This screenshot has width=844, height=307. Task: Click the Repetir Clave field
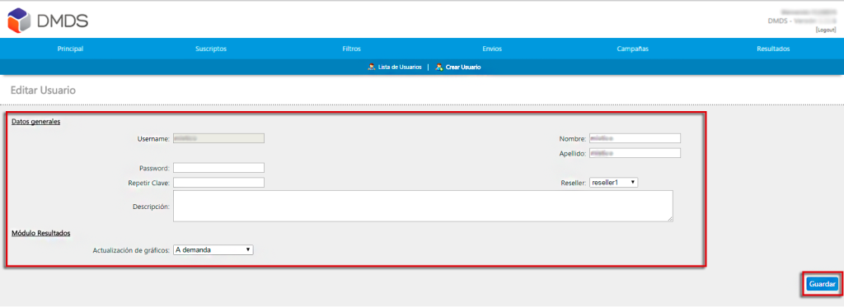tap(218, 183)
